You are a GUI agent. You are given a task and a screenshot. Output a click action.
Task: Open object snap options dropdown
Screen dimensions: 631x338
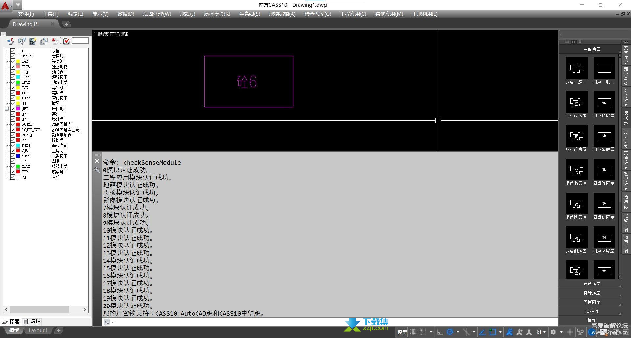point(500,332)
